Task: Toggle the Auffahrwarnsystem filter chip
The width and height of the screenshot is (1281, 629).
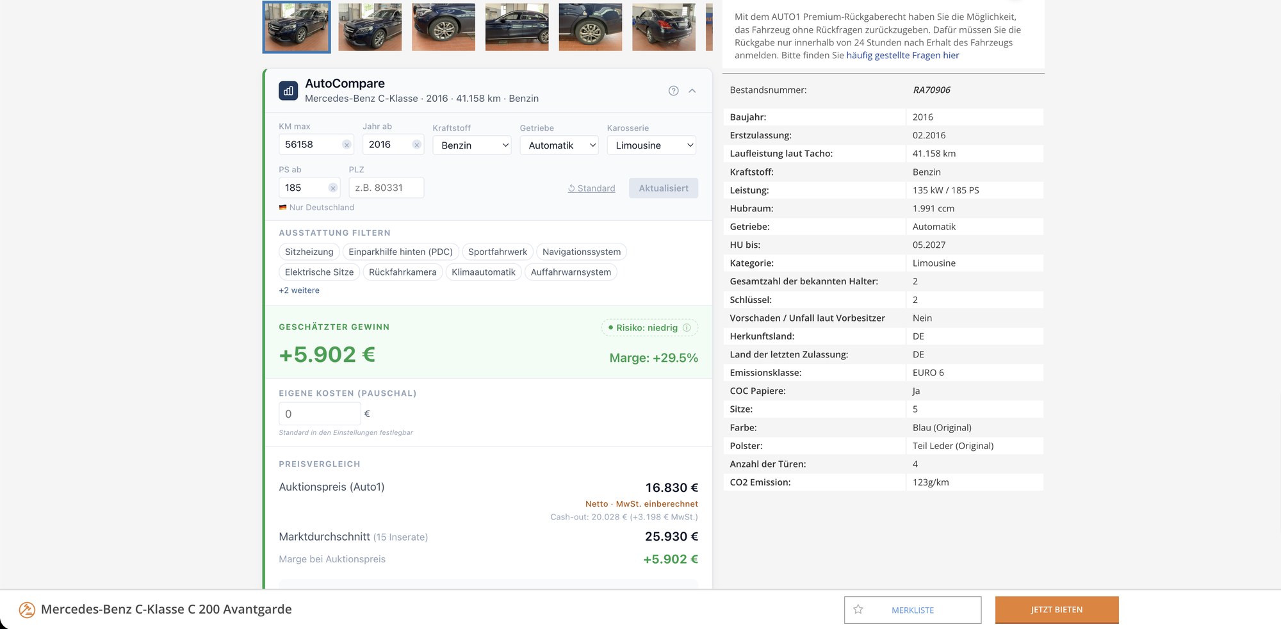Action: [571, 272]
